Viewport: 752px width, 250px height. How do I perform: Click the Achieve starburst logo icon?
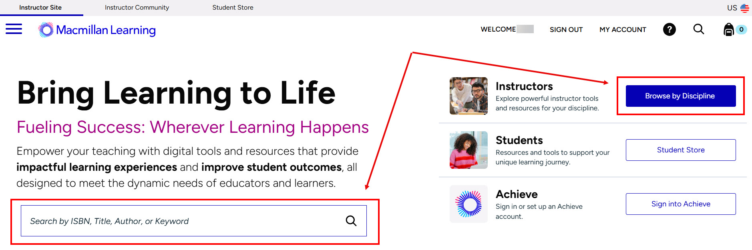point(468,204)
